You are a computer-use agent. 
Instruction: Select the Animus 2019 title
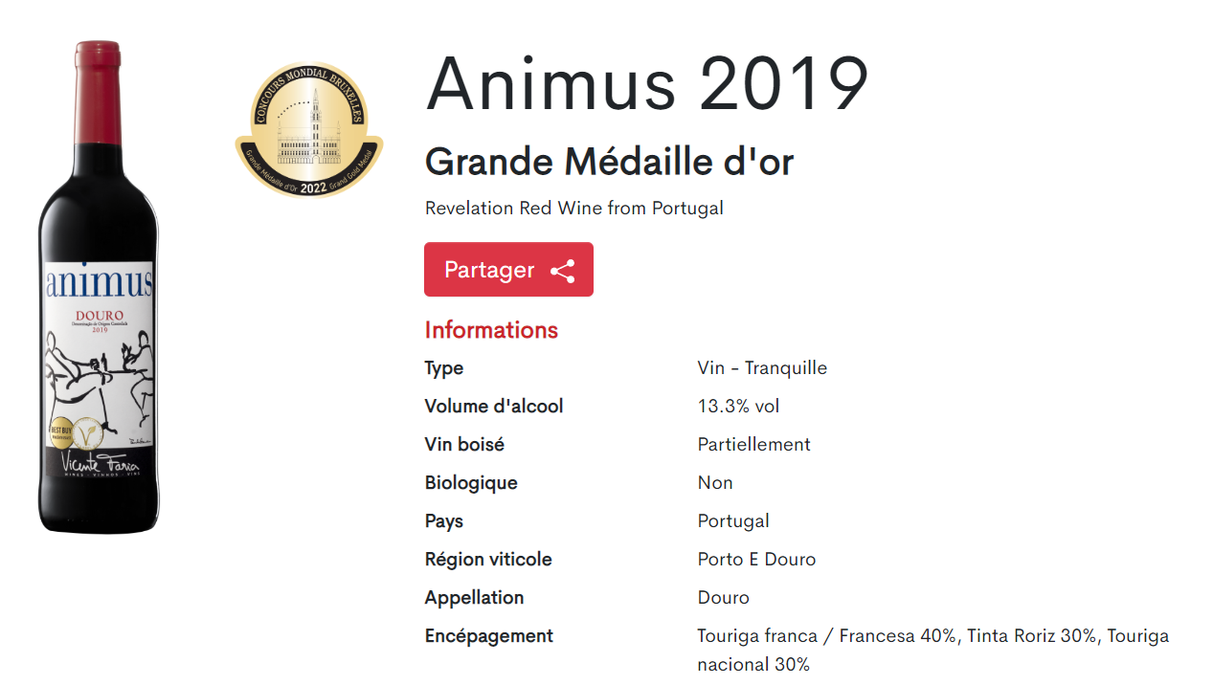(646, 84)
